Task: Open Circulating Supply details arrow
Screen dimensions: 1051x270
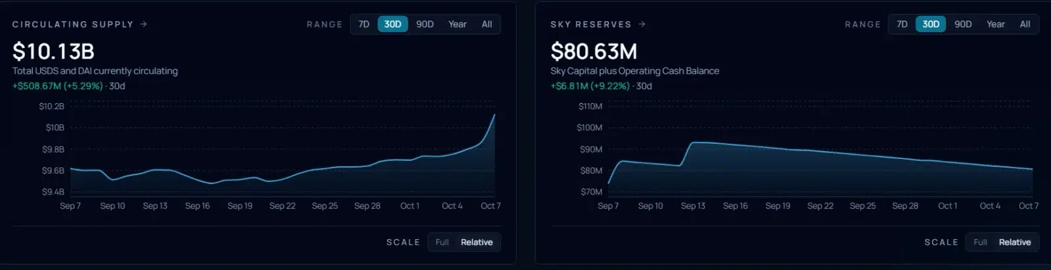Action: point(144,24)
